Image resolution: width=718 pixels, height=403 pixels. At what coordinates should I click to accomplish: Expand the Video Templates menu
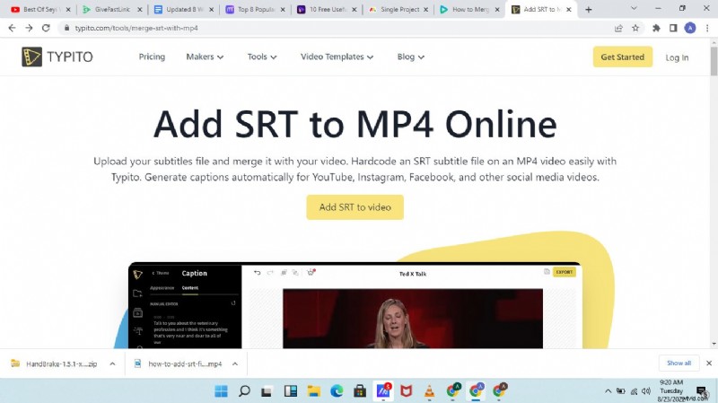pyautogui.click(x=337, y=57)
